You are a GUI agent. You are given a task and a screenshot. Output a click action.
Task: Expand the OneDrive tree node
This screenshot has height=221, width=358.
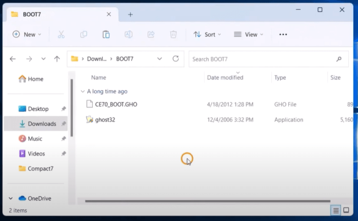coord(10,198)
